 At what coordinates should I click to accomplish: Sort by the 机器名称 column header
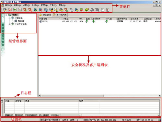pyautogui.click(x=50, y=19)
